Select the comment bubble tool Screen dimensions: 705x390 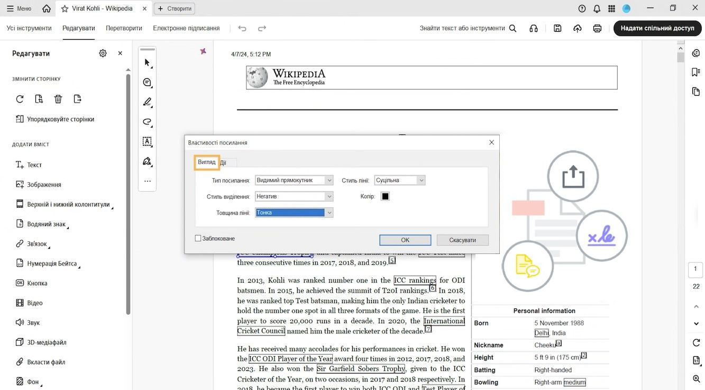(x=148, y=83)
